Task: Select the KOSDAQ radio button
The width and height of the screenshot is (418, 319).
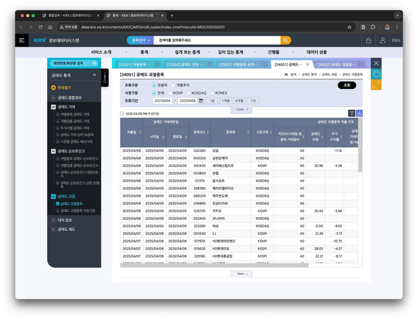Action: pos(188,93)
